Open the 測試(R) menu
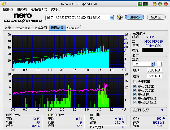The image size is (170, 130). click(x=21, y=9)
